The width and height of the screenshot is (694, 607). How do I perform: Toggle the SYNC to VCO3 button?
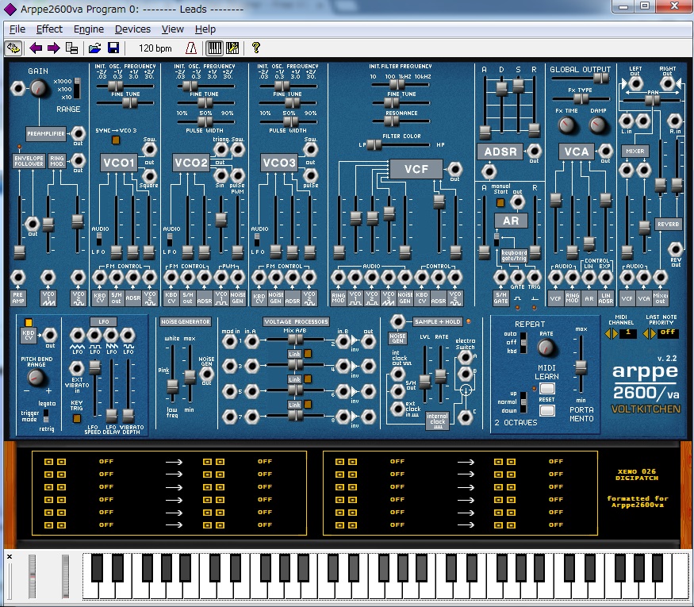[116, 140]
